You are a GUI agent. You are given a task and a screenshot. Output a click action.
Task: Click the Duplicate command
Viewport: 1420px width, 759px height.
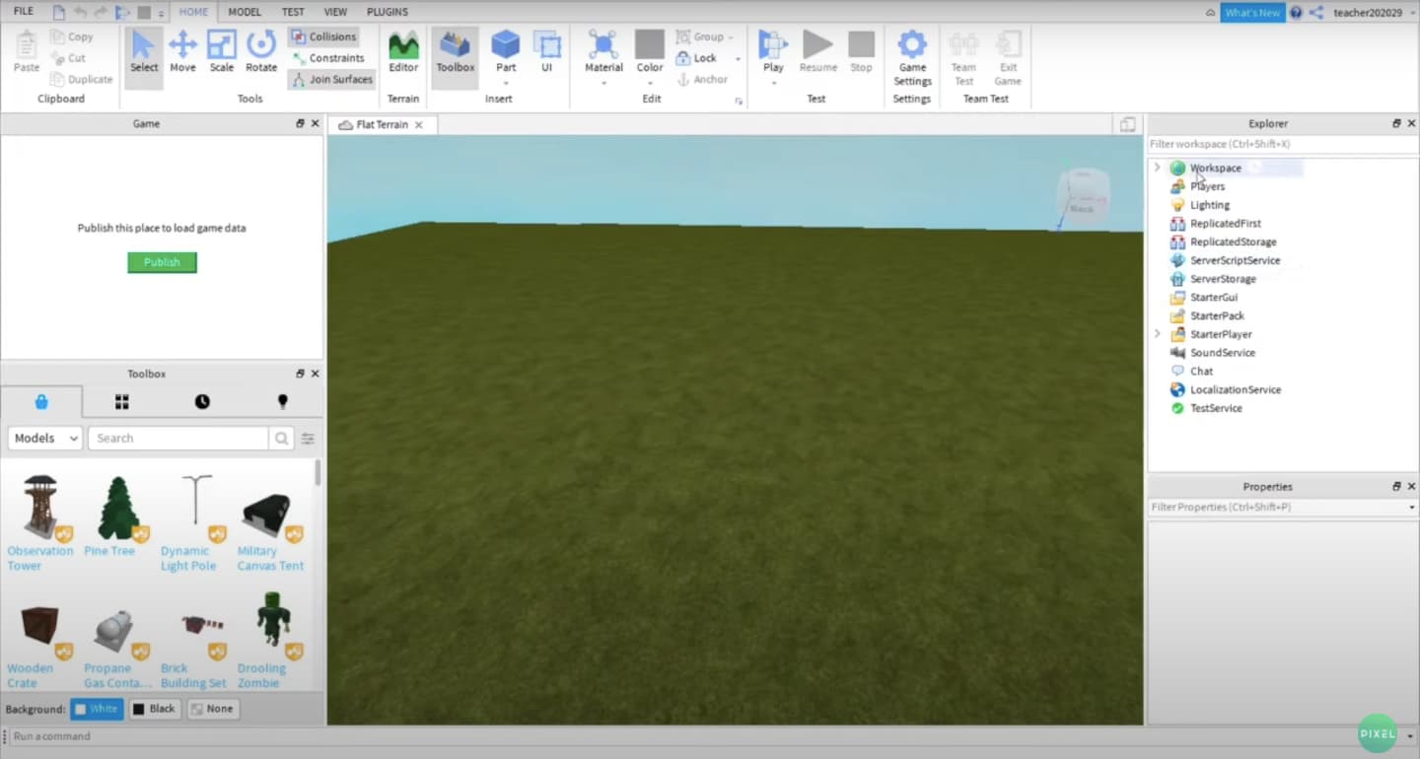tap(82, 79)
